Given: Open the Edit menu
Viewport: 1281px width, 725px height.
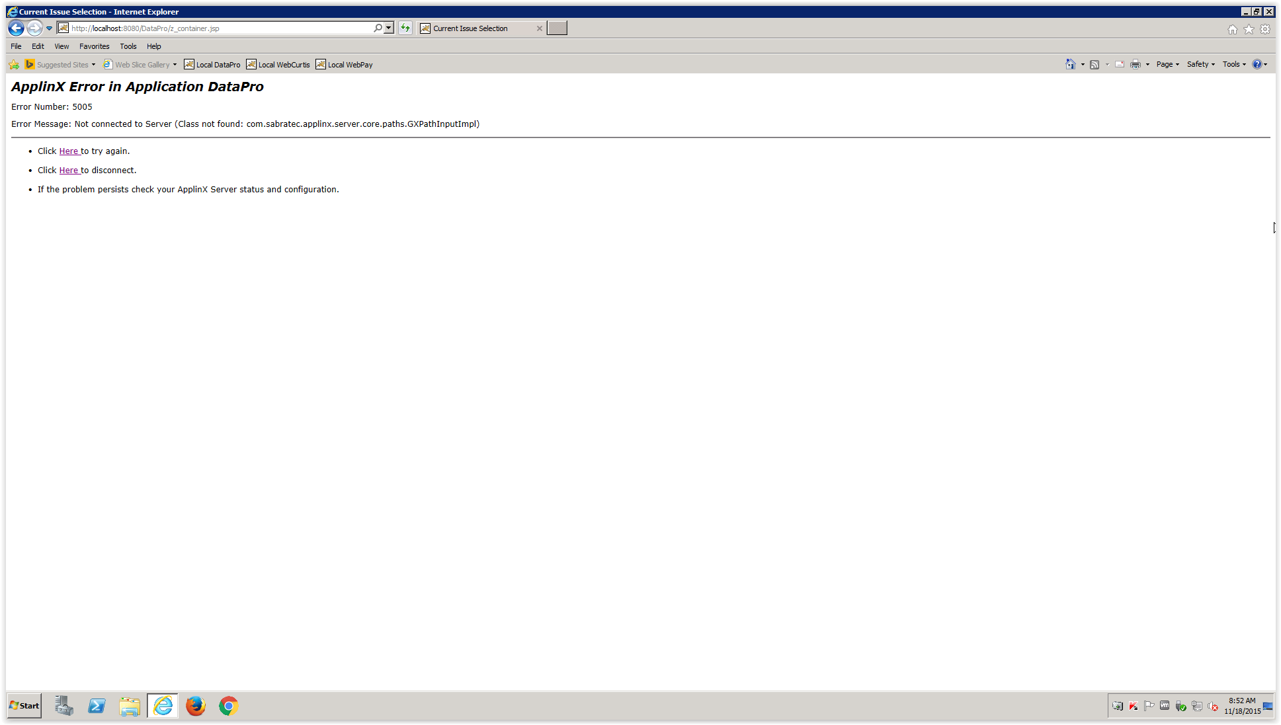Looking at the screenshot, I should [x=38, y=46].
